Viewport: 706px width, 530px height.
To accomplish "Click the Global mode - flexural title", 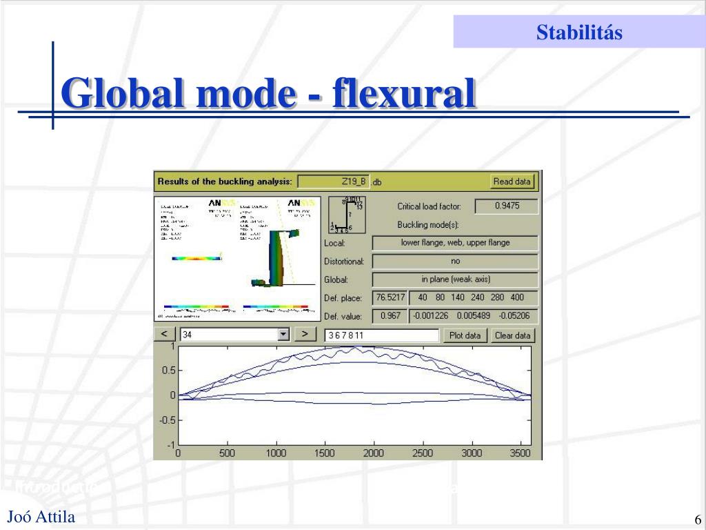I will [x=268, y=93].
